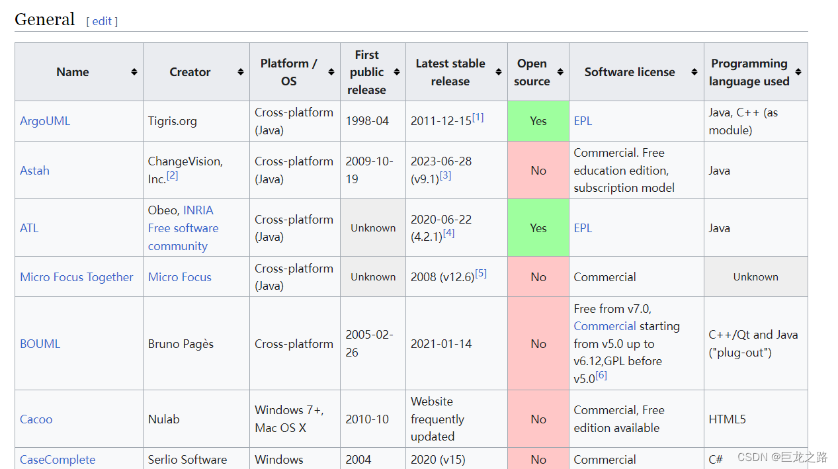Viewport: 838px width, 469px height.
Task: Click red No cell in Astah row
Action: [x=538, y=171]
